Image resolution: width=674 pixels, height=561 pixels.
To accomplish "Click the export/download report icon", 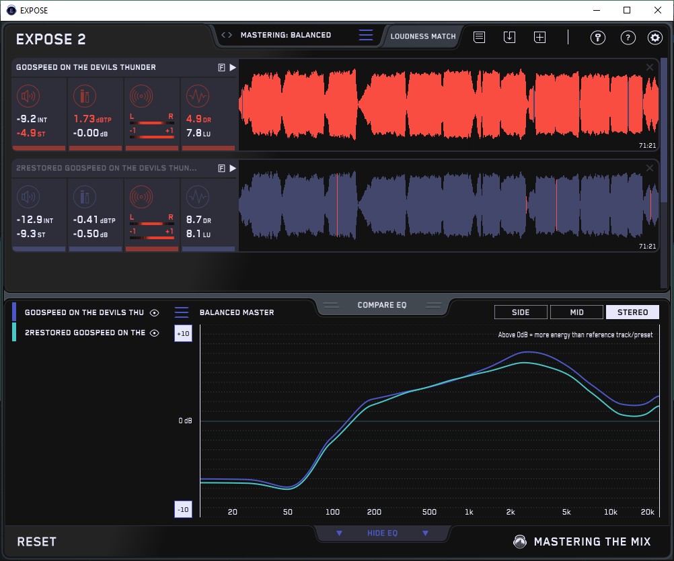I will [x=509, y=38].
